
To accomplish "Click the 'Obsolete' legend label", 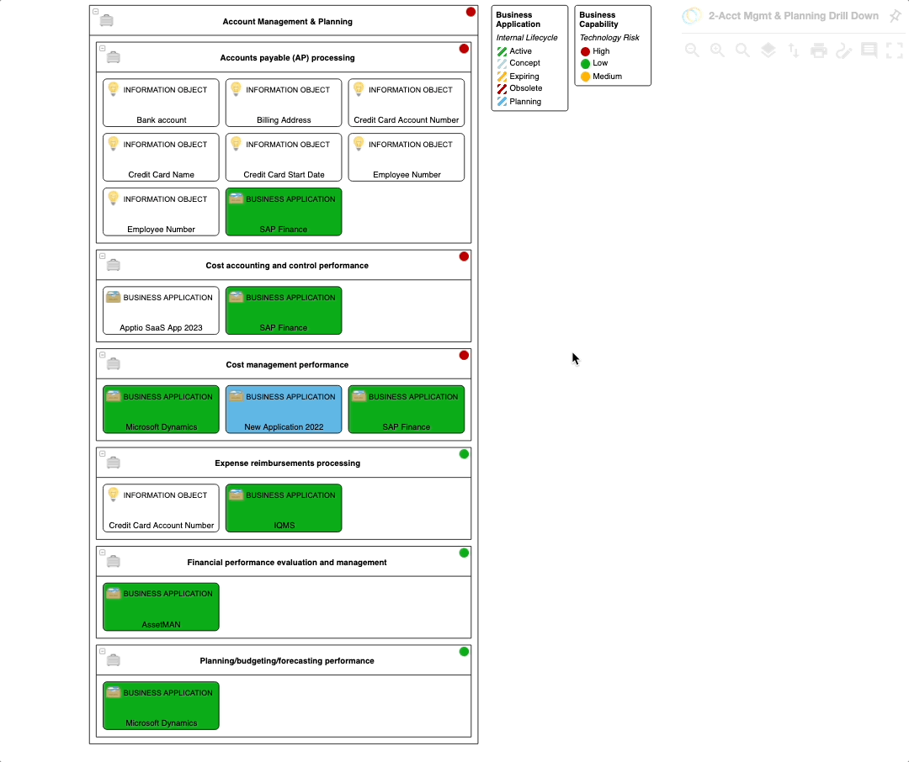I will (526, 88).
